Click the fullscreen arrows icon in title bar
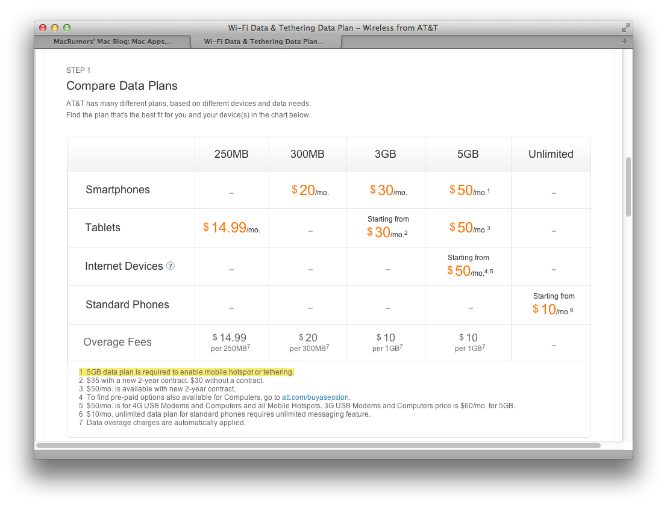667x507 pixels. point(625,28)
